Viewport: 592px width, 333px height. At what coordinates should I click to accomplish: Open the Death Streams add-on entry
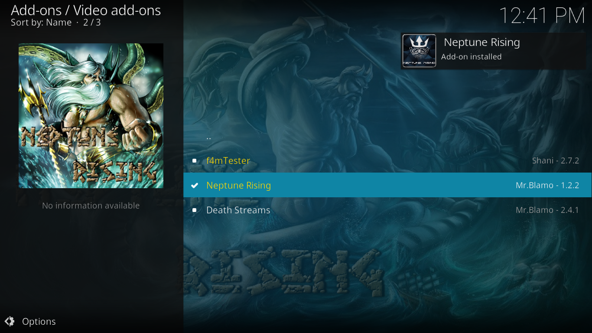(x=387, y=210)
